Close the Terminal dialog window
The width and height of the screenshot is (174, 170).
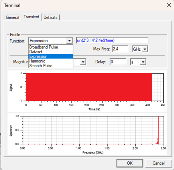coord(168,5)
